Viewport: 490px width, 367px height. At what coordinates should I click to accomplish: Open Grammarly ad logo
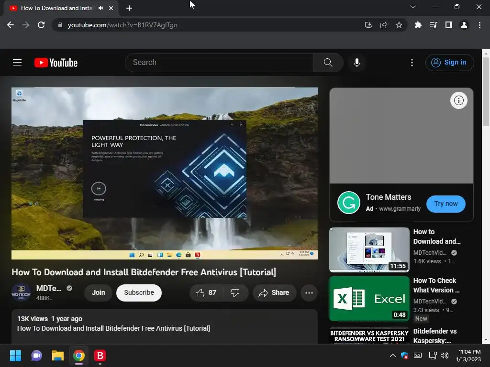click(x=348, y=203)
